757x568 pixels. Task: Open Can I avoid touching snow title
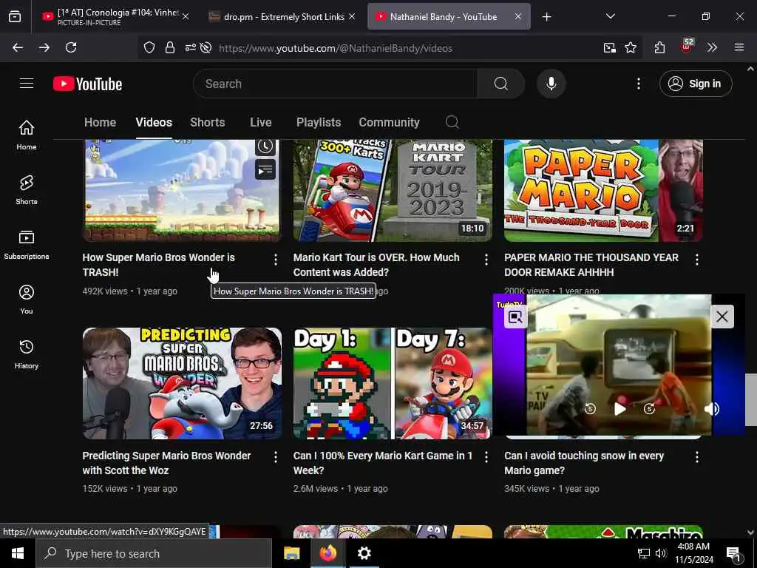pos(584,463)
